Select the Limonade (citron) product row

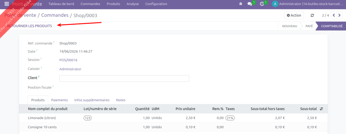coord(173,118)
